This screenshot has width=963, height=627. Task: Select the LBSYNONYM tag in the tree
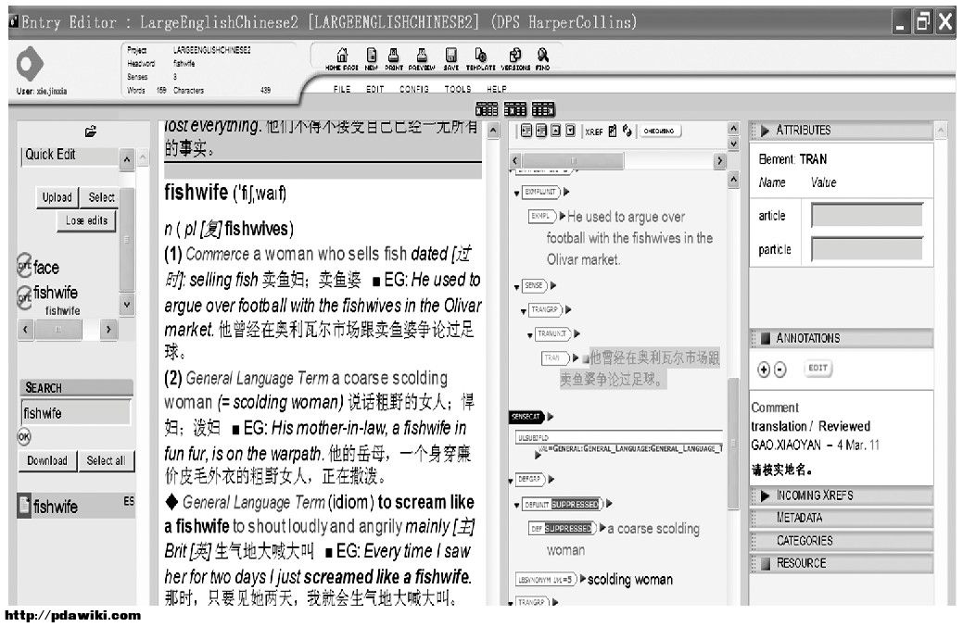(545, 579)
